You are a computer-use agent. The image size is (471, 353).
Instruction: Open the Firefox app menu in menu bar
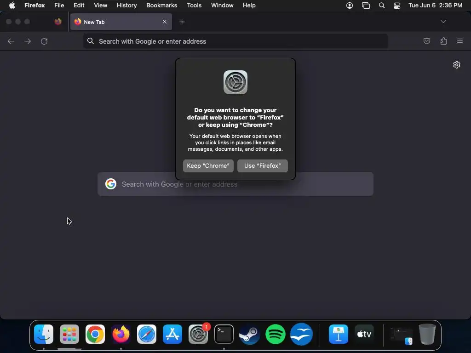(x=34, y=6)
